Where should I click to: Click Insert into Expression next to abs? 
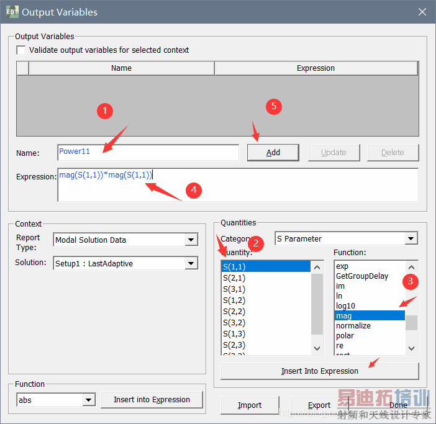pyautogui.click(x=152, y=400)
